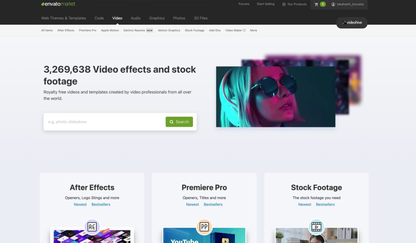Click the Envato Market logo
The height and width of the screenshot is (243, 416).
pos(58,4)
